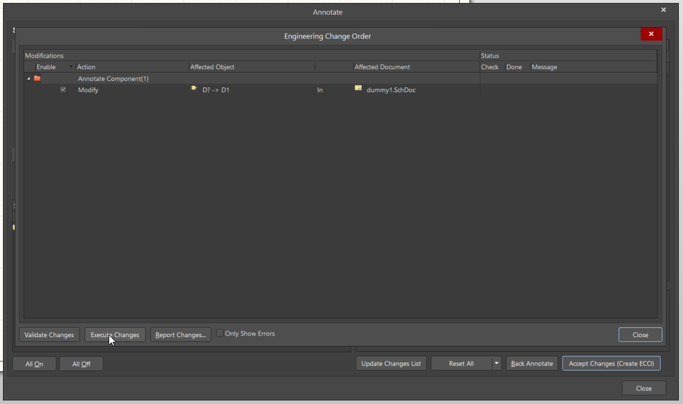The width and height of the screenshot is (683, 404).
Task: Click the Back Annotate button
Action: (531, 364)
